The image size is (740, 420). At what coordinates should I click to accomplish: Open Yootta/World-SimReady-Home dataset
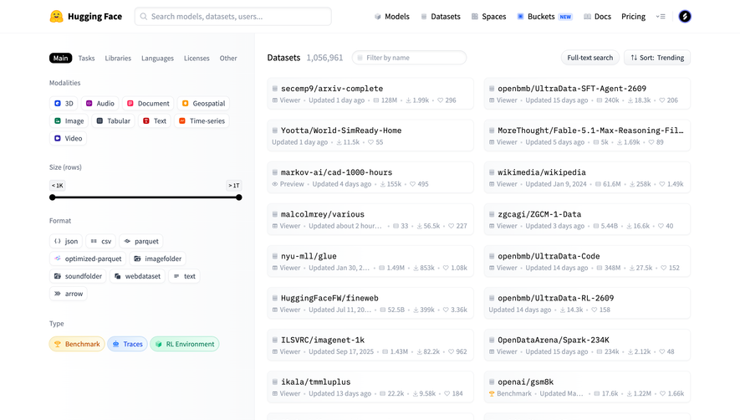coord(370,136)
